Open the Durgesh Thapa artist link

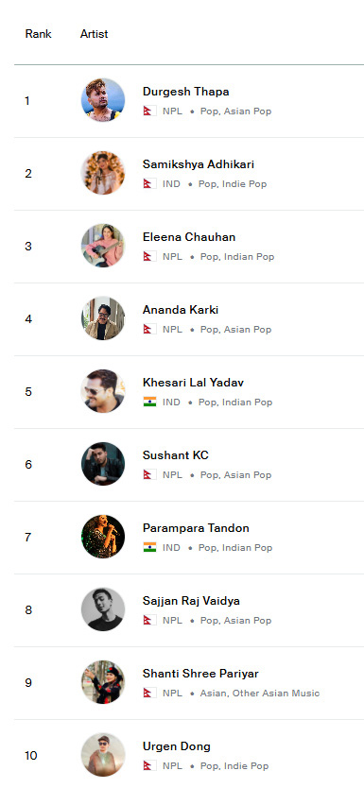tap(185, 92)
